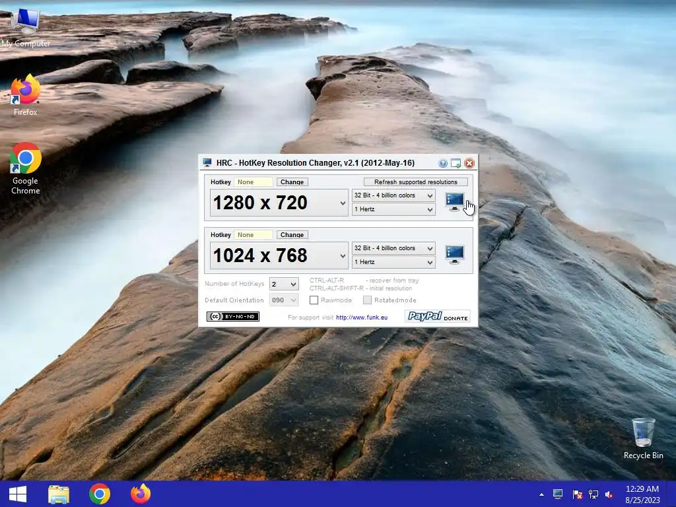Open My Computer desktop icon
Image resolution: width=676 pixels, height=507 pixels.
[26, 28]
